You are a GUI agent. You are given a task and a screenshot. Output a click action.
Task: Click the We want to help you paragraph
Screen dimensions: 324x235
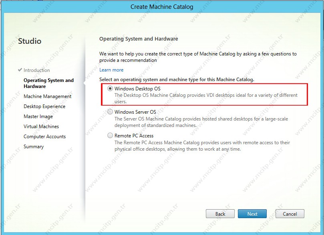coord(198,57)
